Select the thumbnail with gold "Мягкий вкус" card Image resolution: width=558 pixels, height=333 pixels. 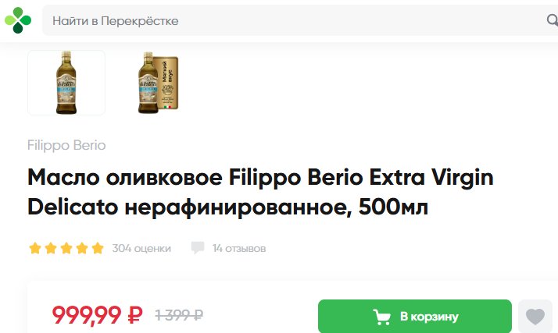click(x=157, y=83)
